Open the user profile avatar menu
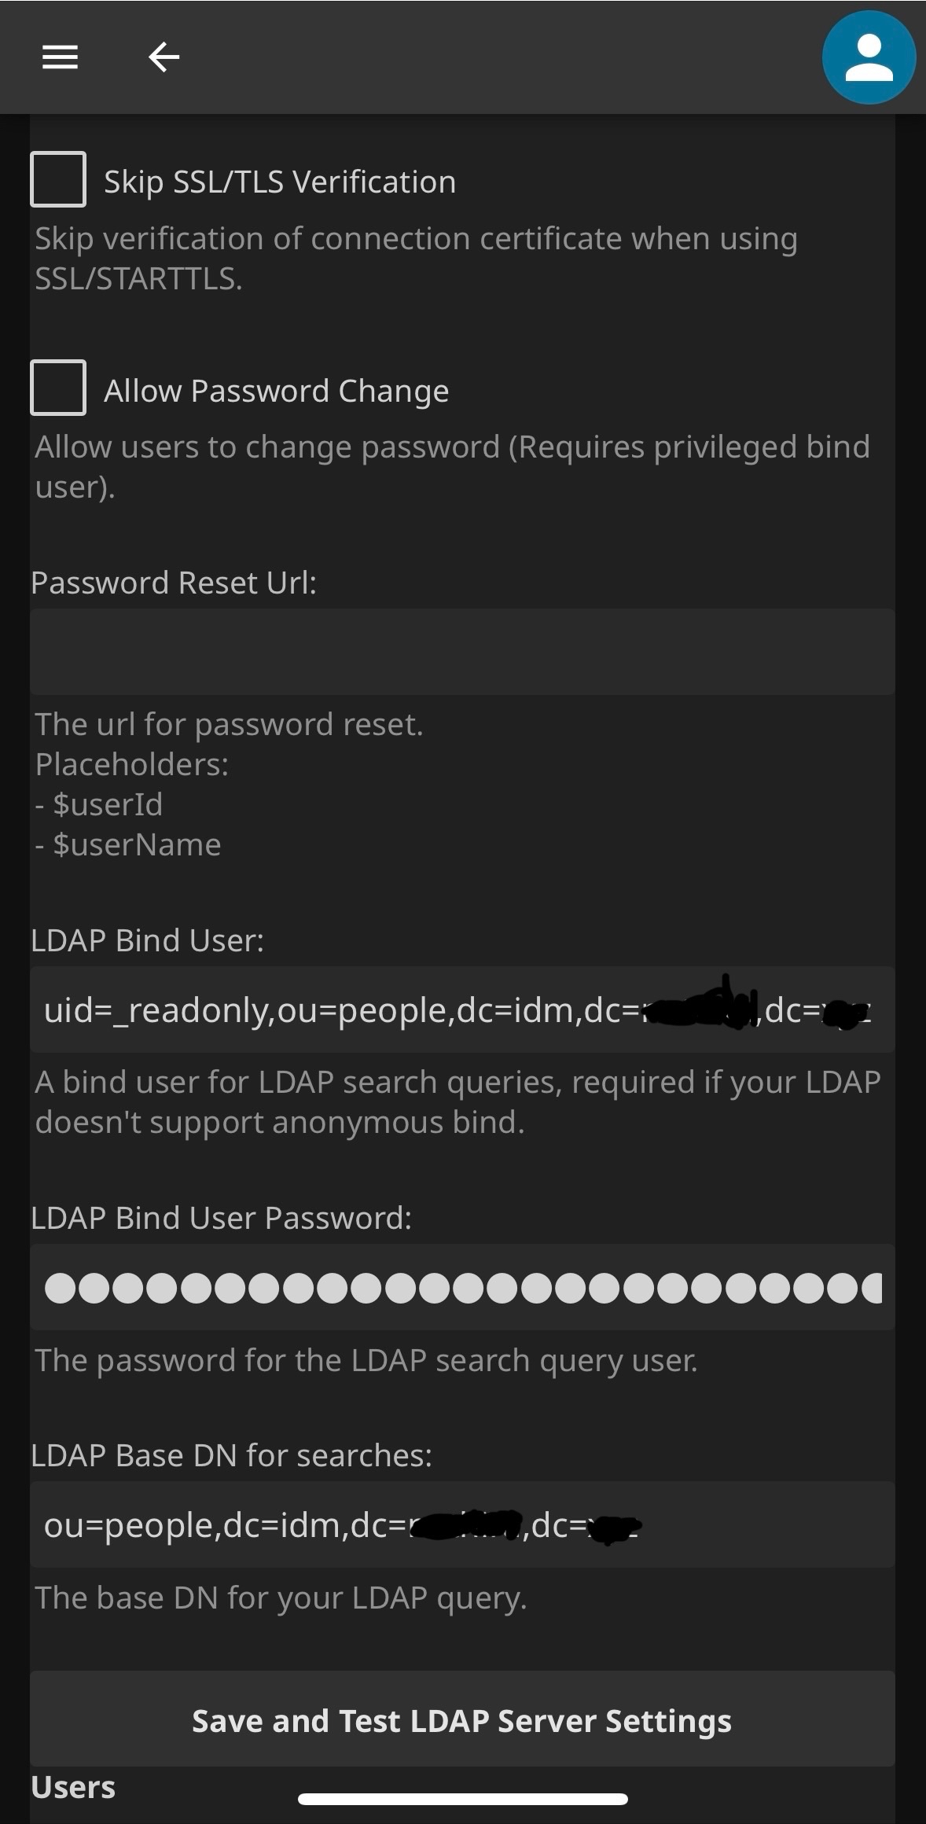This screenshot has height=1824, width=926. pyautogui.click(x=868, y=57)
